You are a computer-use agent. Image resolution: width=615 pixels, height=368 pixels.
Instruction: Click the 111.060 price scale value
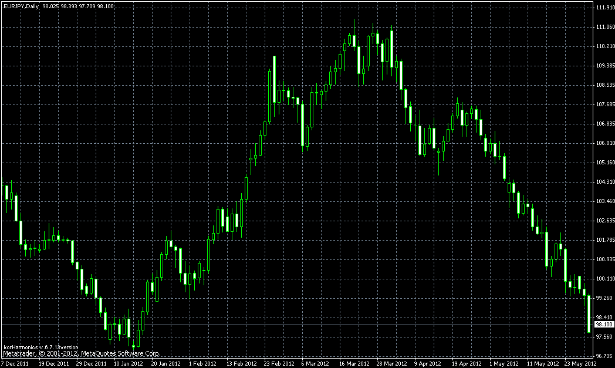[x=605, y=26]
